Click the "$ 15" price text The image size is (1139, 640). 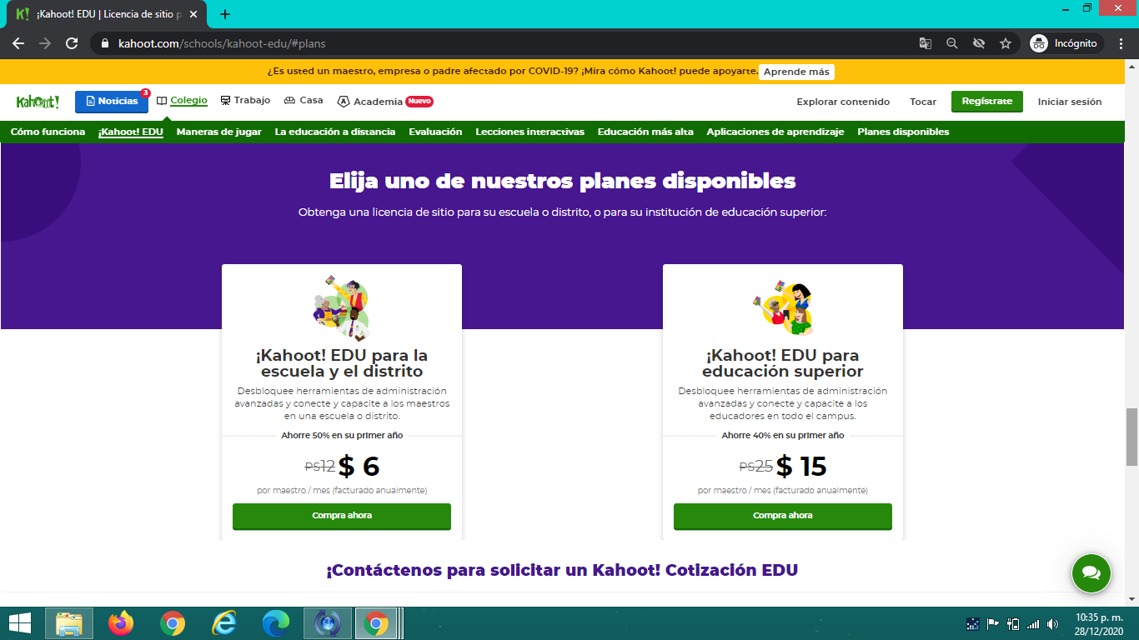click(801, 466)
